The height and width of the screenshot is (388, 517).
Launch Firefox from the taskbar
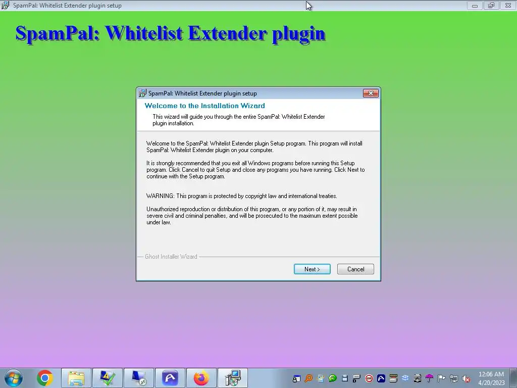pyautogui.click(x=201, y=378)
